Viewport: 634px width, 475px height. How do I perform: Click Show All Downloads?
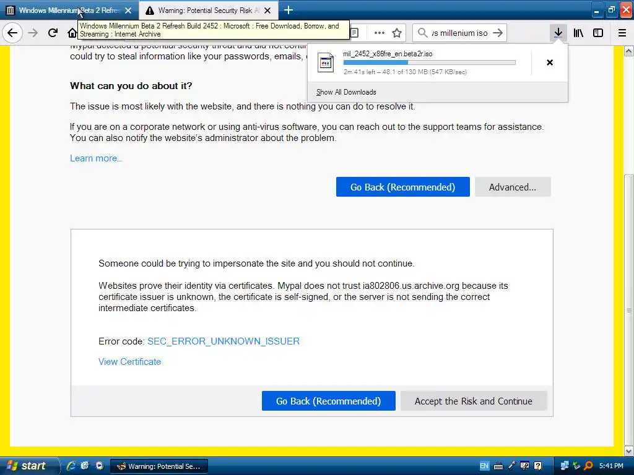click(346, 92)
